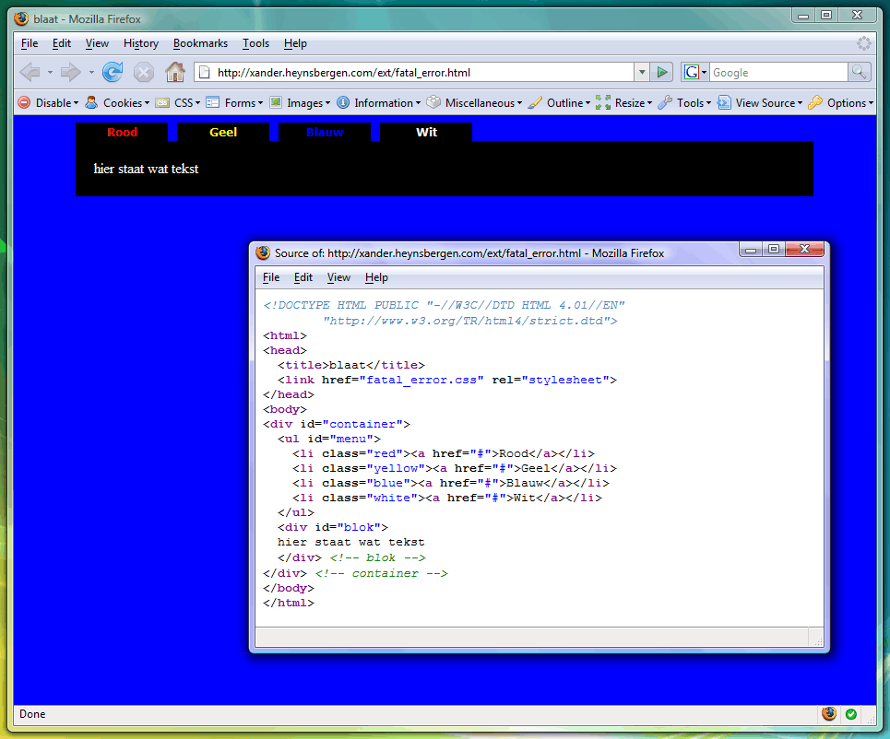The image size is (890, 739).
Task: Open the Back history dropdown arrow
Action: pyautogui.click(x=50, y=73)
